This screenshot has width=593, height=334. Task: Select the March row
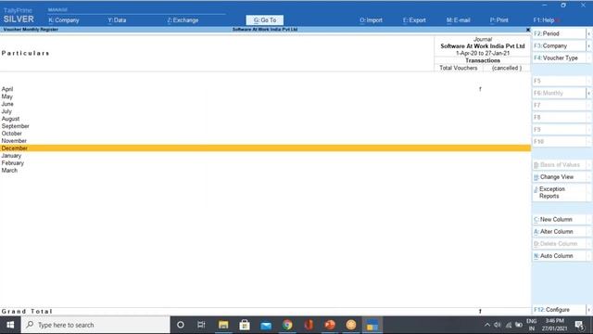(265, 171)
